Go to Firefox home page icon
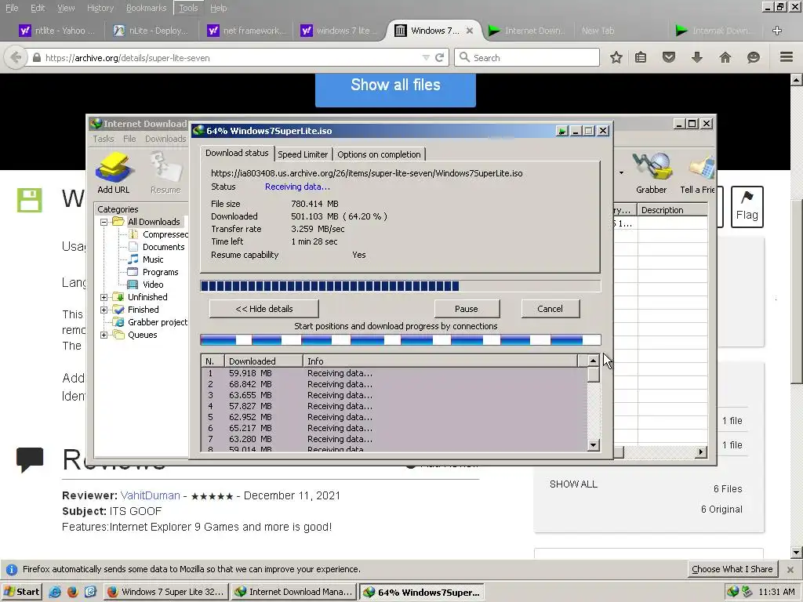The image size is (803, 602). 725,57
